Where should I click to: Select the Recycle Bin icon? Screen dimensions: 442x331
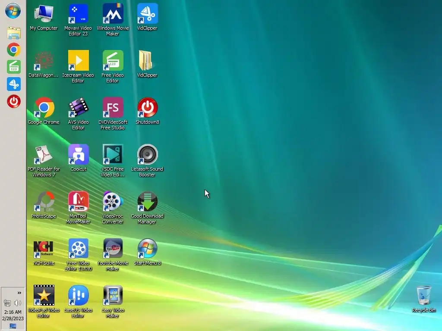[424, 299]
